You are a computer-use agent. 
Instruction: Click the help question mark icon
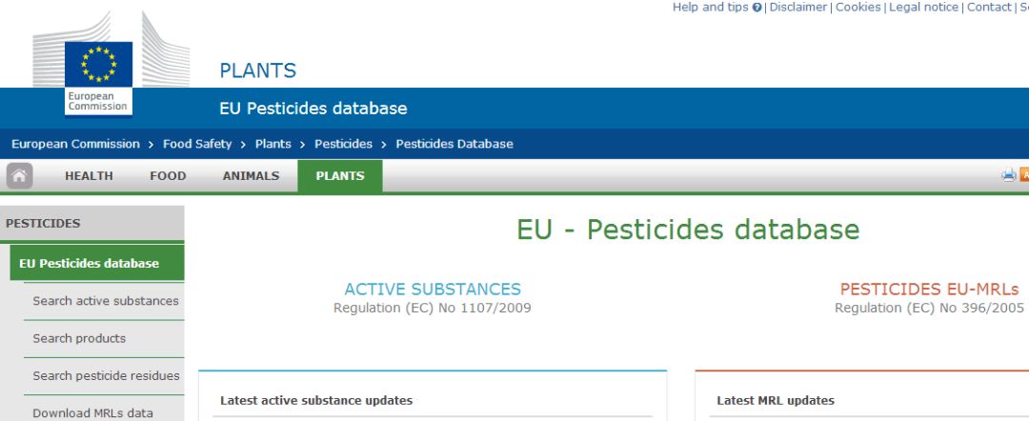tap(757, 8)
